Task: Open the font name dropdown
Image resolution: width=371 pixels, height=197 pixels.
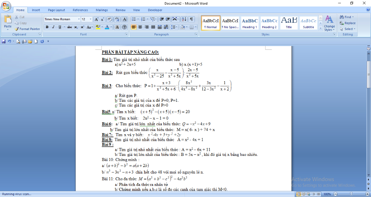Action: (x=79, y=19)
